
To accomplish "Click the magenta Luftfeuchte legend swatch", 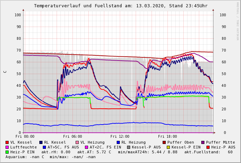I will [7, 147].
